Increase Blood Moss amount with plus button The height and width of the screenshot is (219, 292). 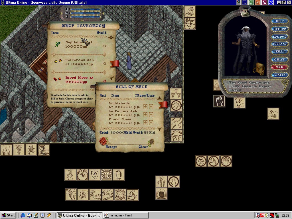coord(145,122)
